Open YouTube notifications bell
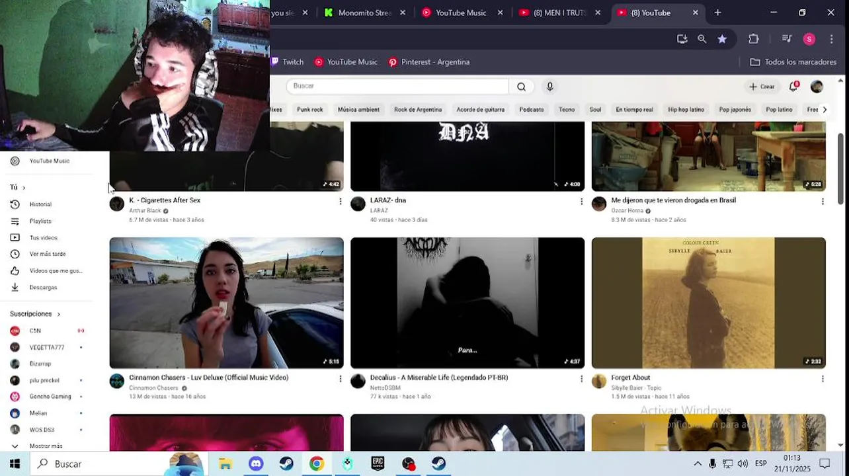849x476 pixels. click(x=793, y=87)
